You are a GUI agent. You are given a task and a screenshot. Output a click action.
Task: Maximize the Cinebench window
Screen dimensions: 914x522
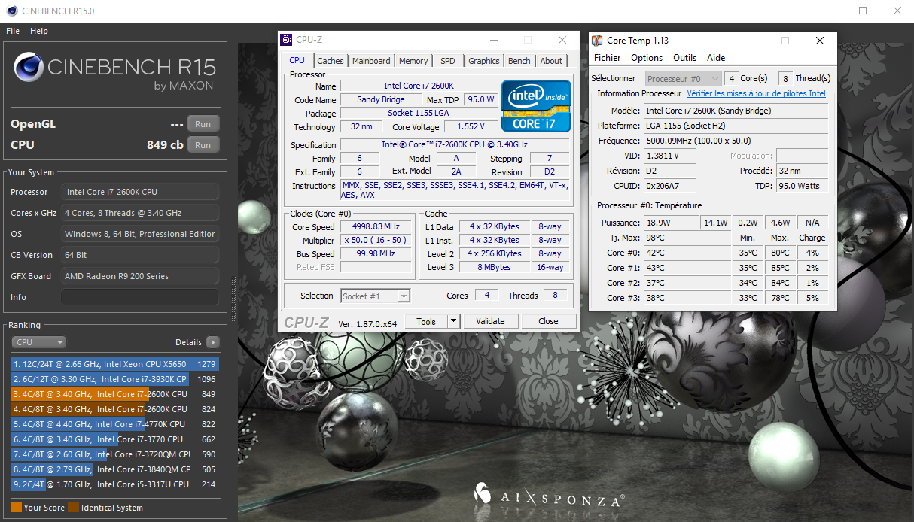click(863, 11)
